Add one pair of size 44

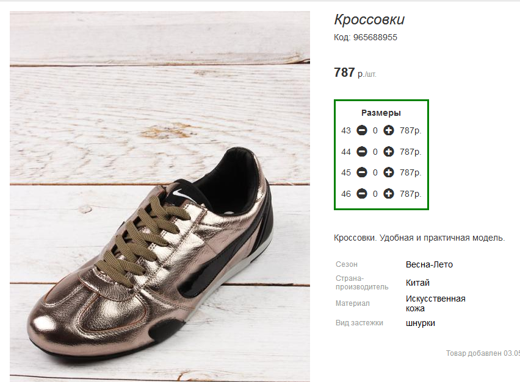(x=388, y=152)
